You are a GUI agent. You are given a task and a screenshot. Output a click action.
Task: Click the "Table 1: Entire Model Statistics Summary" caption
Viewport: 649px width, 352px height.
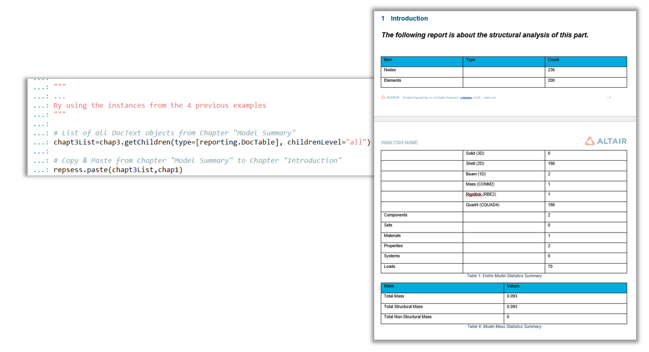pyautogui.click(x=504, y=275)
